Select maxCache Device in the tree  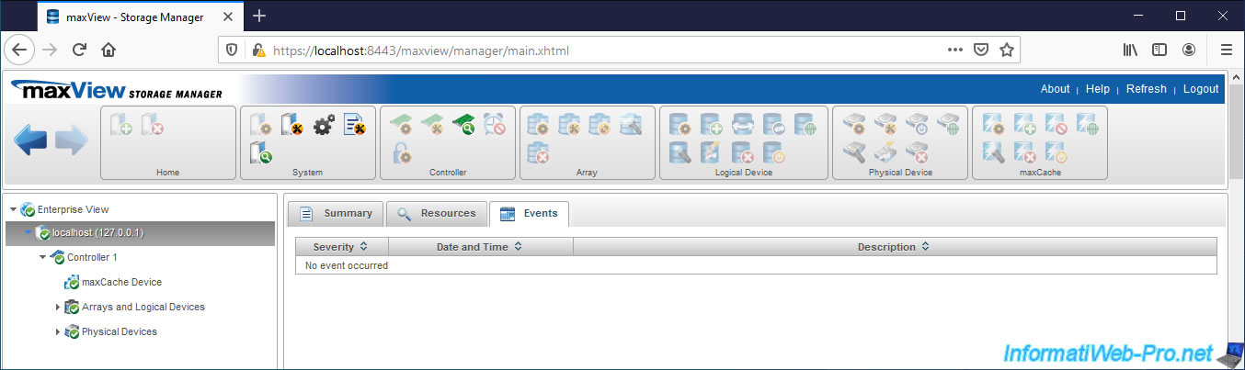click(x=121, y=282)
